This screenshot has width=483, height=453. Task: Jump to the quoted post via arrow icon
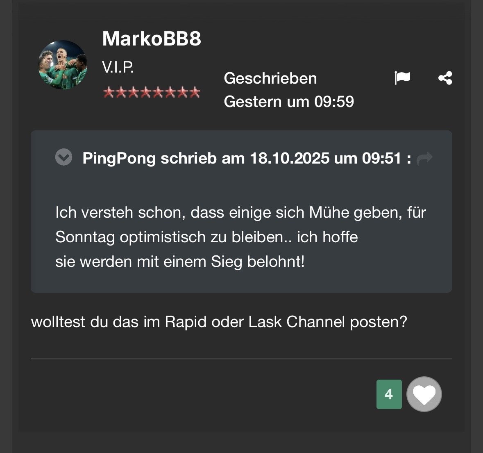click(424, 158)
